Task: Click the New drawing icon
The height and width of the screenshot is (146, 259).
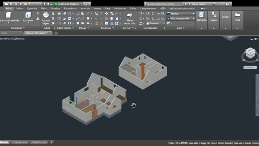Action: (6, 4)
